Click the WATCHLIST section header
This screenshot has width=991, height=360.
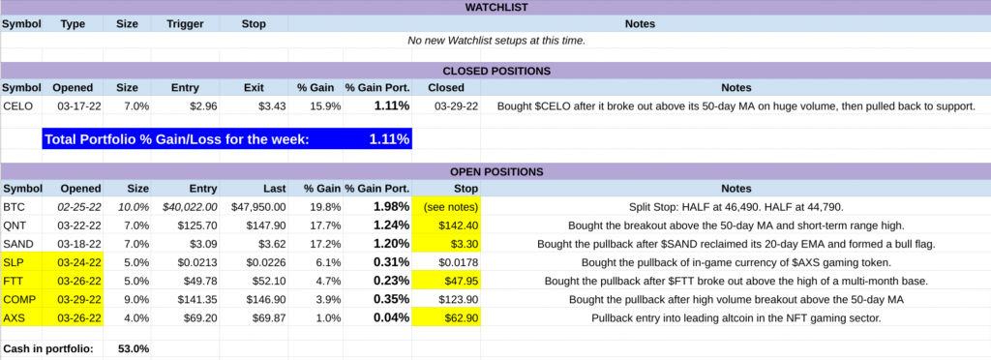click(x=495, y=8)
